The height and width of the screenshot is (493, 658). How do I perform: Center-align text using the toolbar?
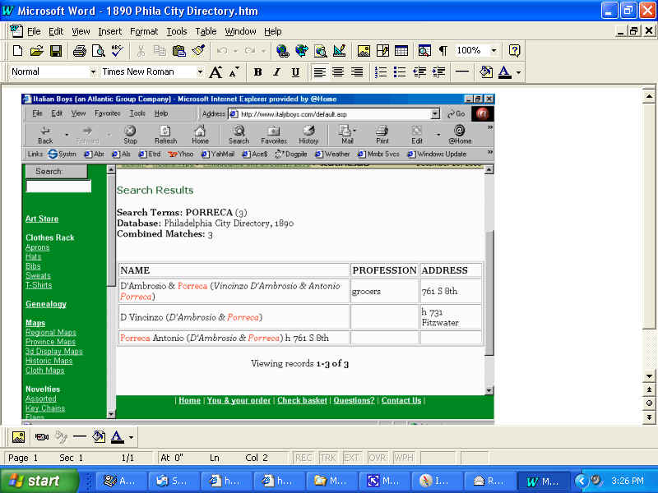(x=338, y=72)
